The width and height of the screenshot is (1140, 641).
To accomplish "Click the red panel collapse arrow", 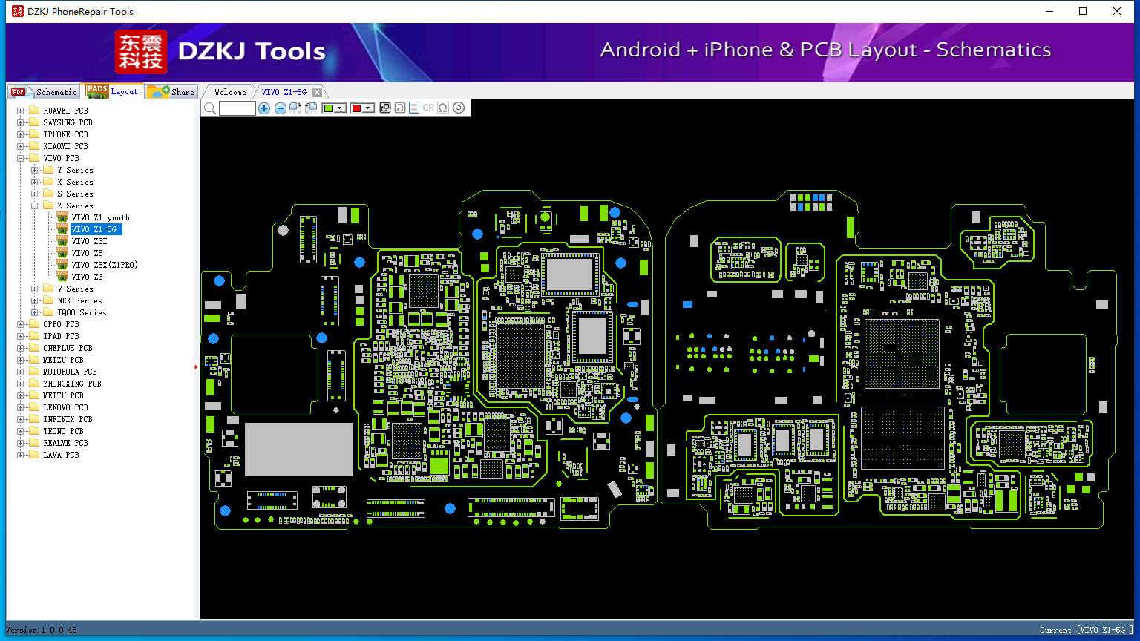I will (x=196, y=366).
